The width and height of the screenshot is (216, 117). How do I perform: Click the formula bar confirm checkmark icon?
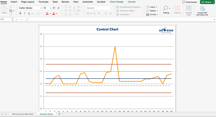22,19
